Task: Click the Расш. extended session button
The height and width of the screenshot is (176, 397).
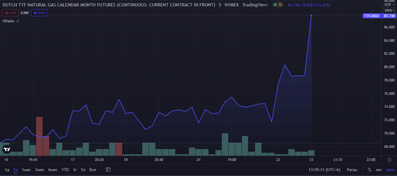Action: click(352, 170)
